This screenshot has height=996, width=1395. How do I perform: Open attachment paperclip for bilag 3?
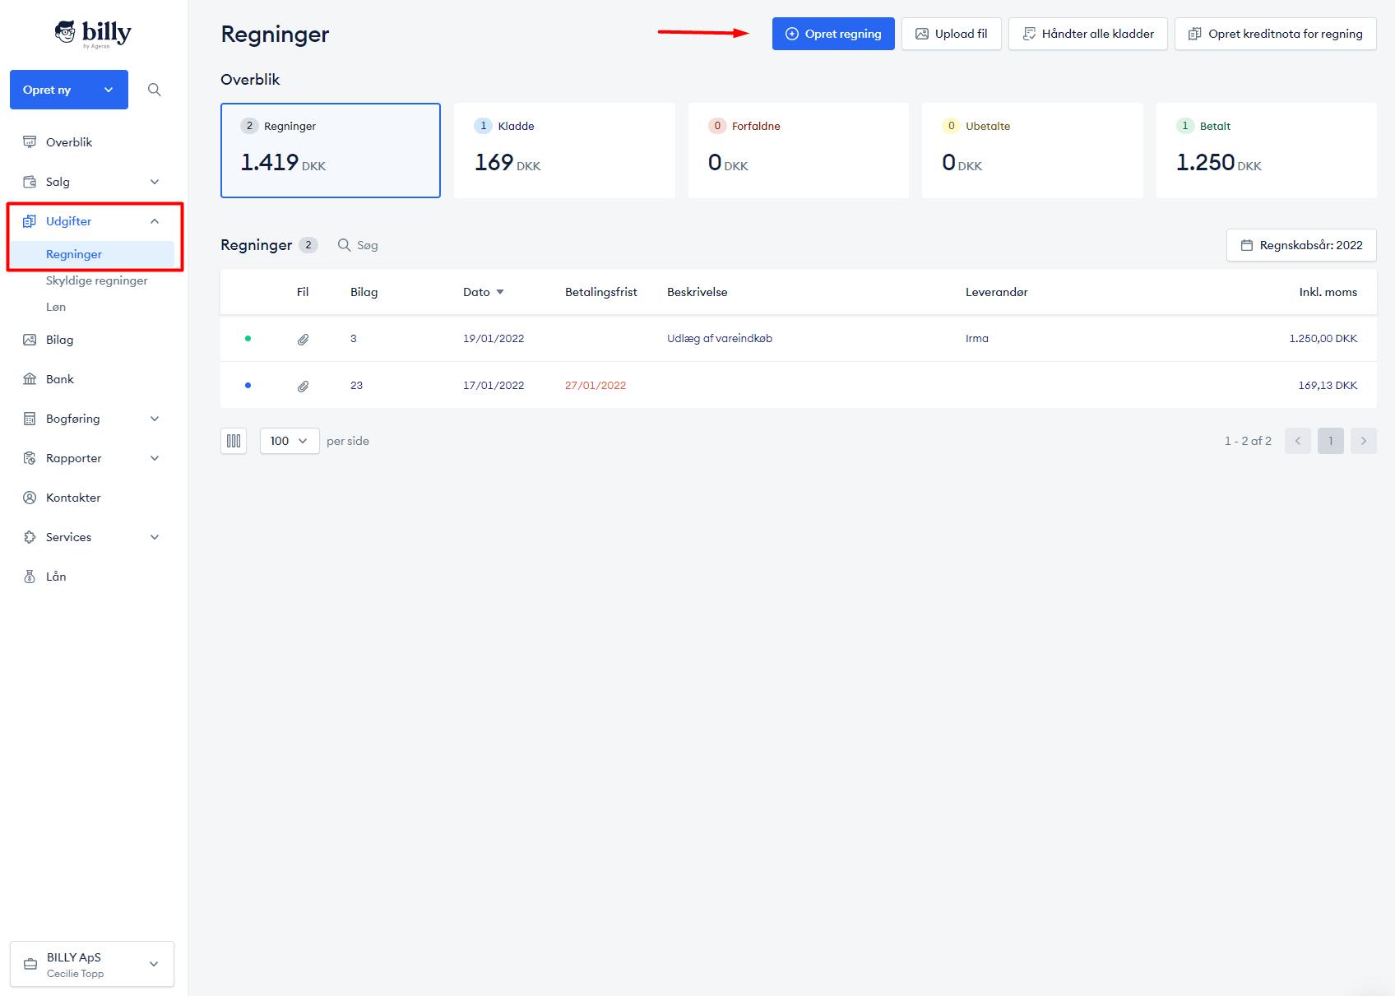click(x=303, y=339)
